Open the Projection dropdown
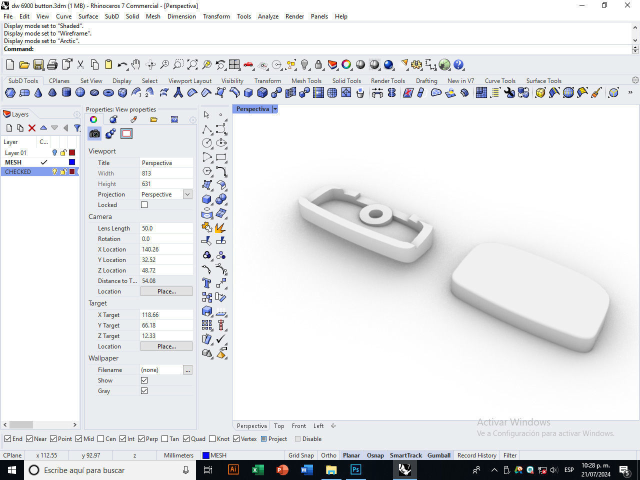The image size is (640, 480). 187,194
